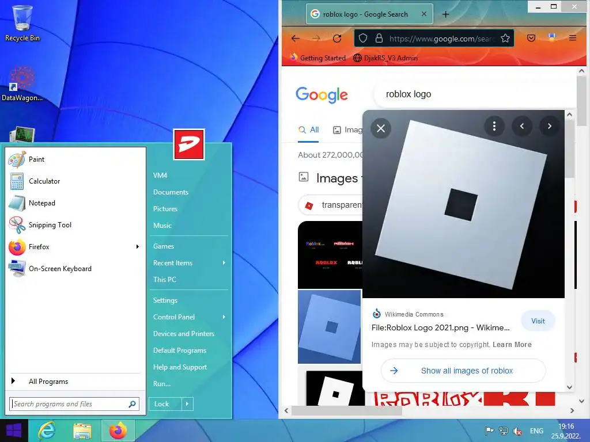Open Music from the Start menu
The image size is (590, 442).
point(162,226)
